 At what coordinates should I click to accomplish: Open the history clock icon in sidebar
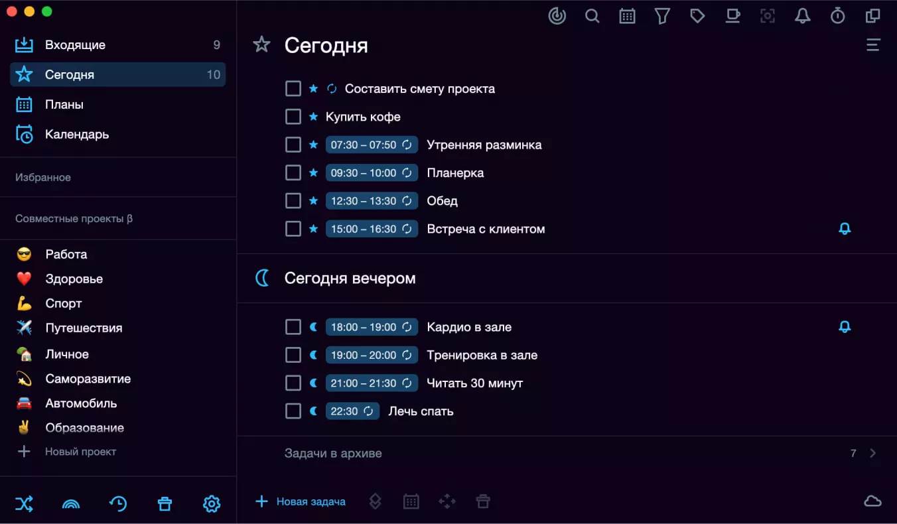(118, 504)
